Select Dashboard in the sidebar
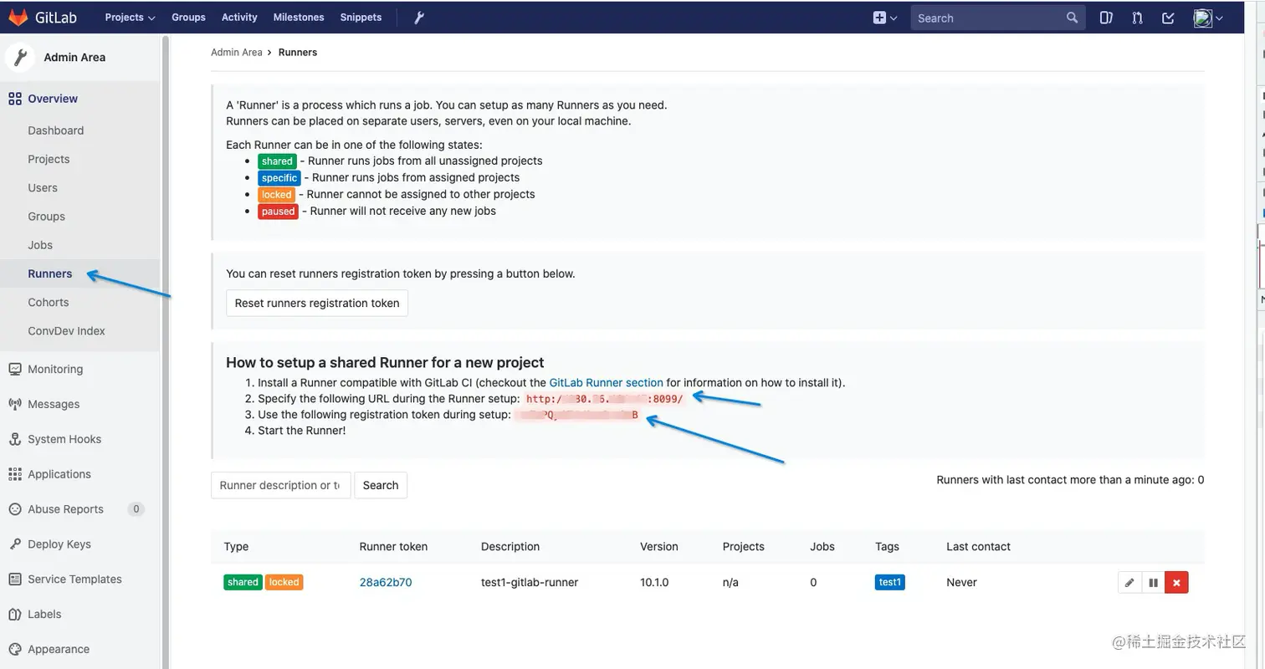This screenshot has height=669, width=1265. (x=56, y=130)
